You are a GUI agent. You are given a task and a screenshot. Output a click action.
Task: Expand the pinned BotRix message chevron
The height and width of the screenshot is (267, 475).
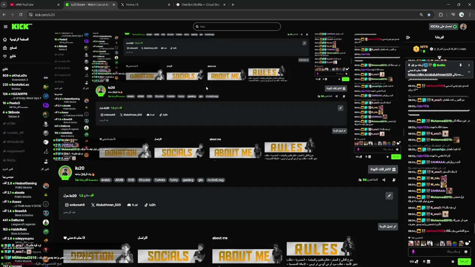pyautogui.click(x=469, y=72)
